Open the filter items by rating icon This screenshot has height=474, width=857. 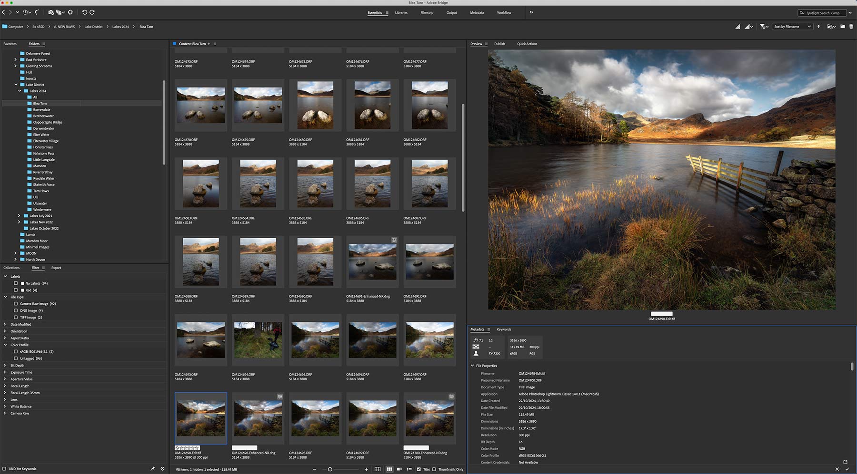tap(763, 27)
